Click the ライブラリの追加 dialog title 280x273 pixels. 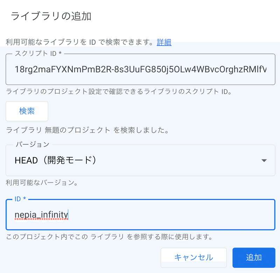(51, 16)
